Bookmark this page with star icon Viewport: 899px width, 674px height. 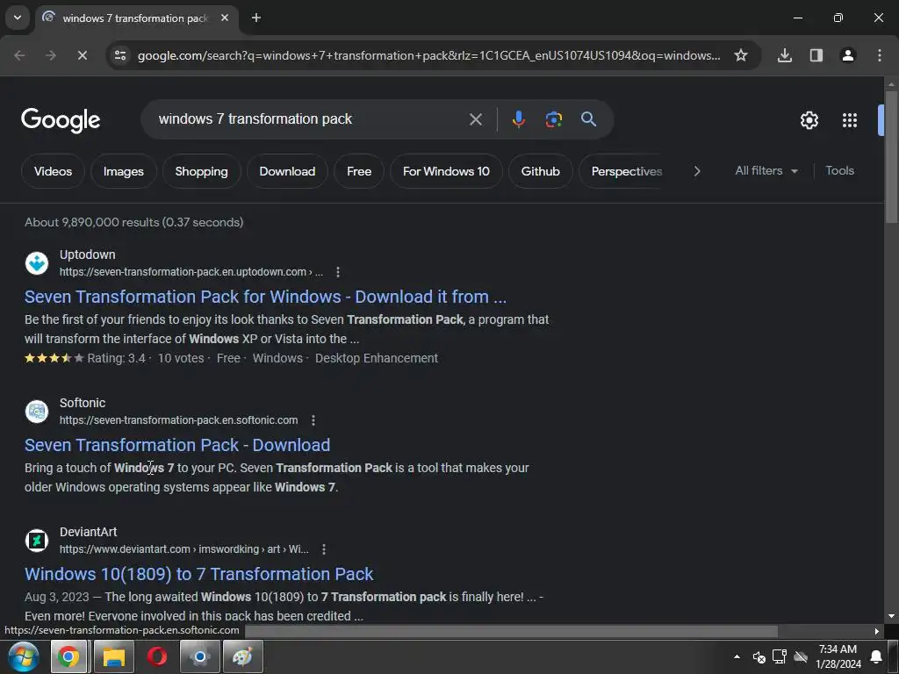coord(741,55)
